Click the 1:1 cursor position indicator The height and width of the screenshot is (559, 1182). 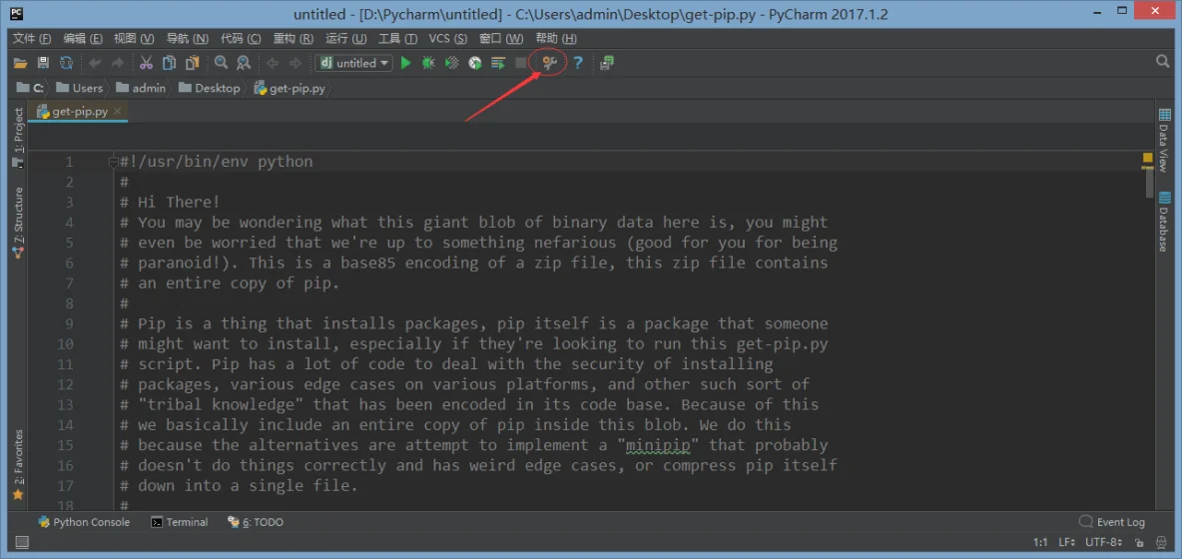click(1040, 542)
